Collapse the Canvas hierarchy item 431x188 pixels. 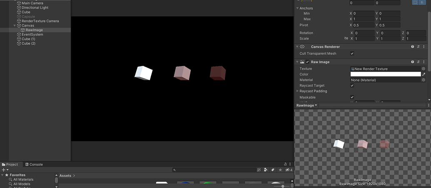15,25
